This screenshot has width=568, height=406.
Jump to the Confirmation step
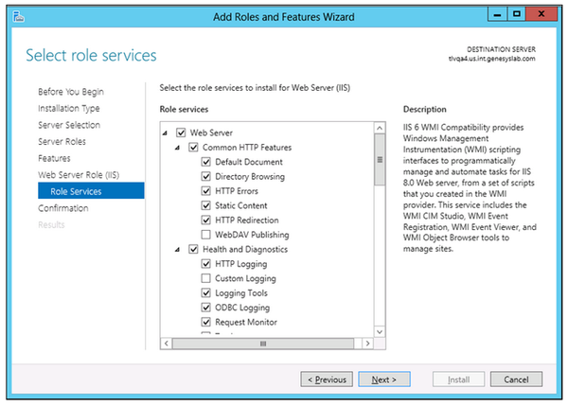(63, 208)
